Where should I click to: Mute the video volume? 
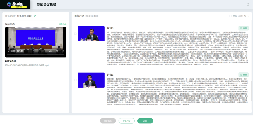51,51
